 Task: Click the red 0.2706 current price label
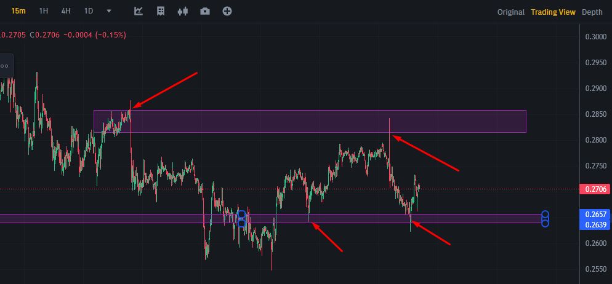pos(595,189)
